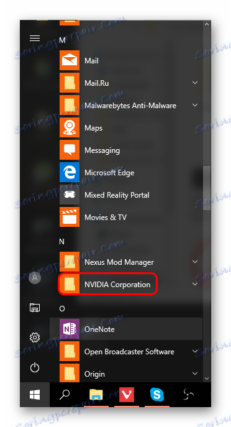This screenshot has width=231, height=427.
Task: Click the Mail.Ru folder icon
Action: pyautogui.click(x=70, y=83)
